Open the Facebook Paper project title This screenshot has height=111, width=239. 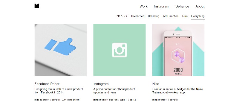tap(47, 84)
